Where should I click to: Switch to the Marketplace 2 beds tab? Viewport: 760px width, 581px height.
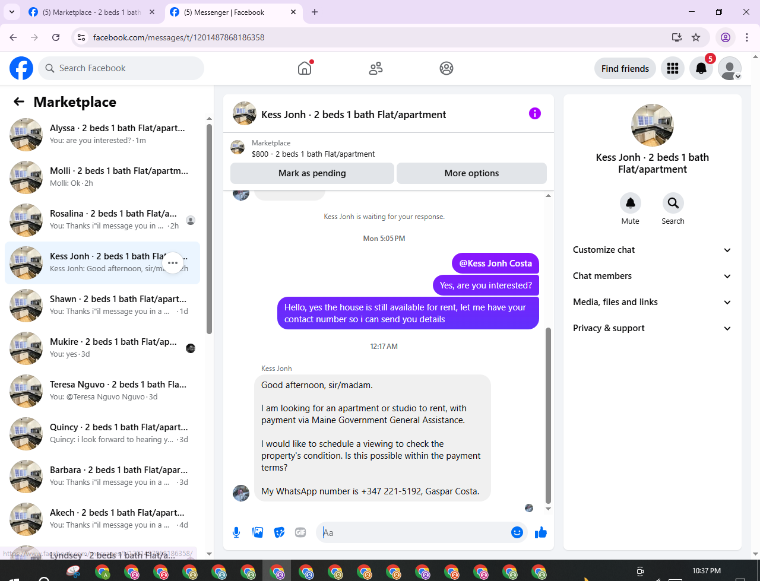[91, 12]
